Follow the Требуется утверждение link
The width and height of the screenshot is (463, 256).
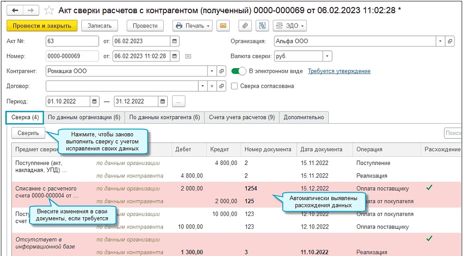point(339,71)
